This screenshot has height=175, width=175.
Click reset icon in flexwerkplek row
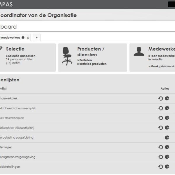[x=160, y=128]
